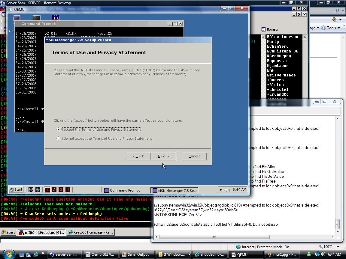Screen dimensions: 346x259
Task: Click the Next button in setup wizard
Action: click(163, 156)
